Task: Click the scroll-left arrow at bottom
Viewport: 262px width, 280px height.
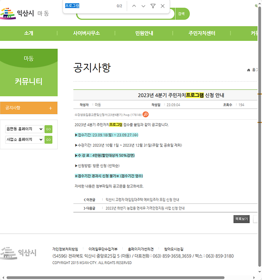Action: click(3, 278)
